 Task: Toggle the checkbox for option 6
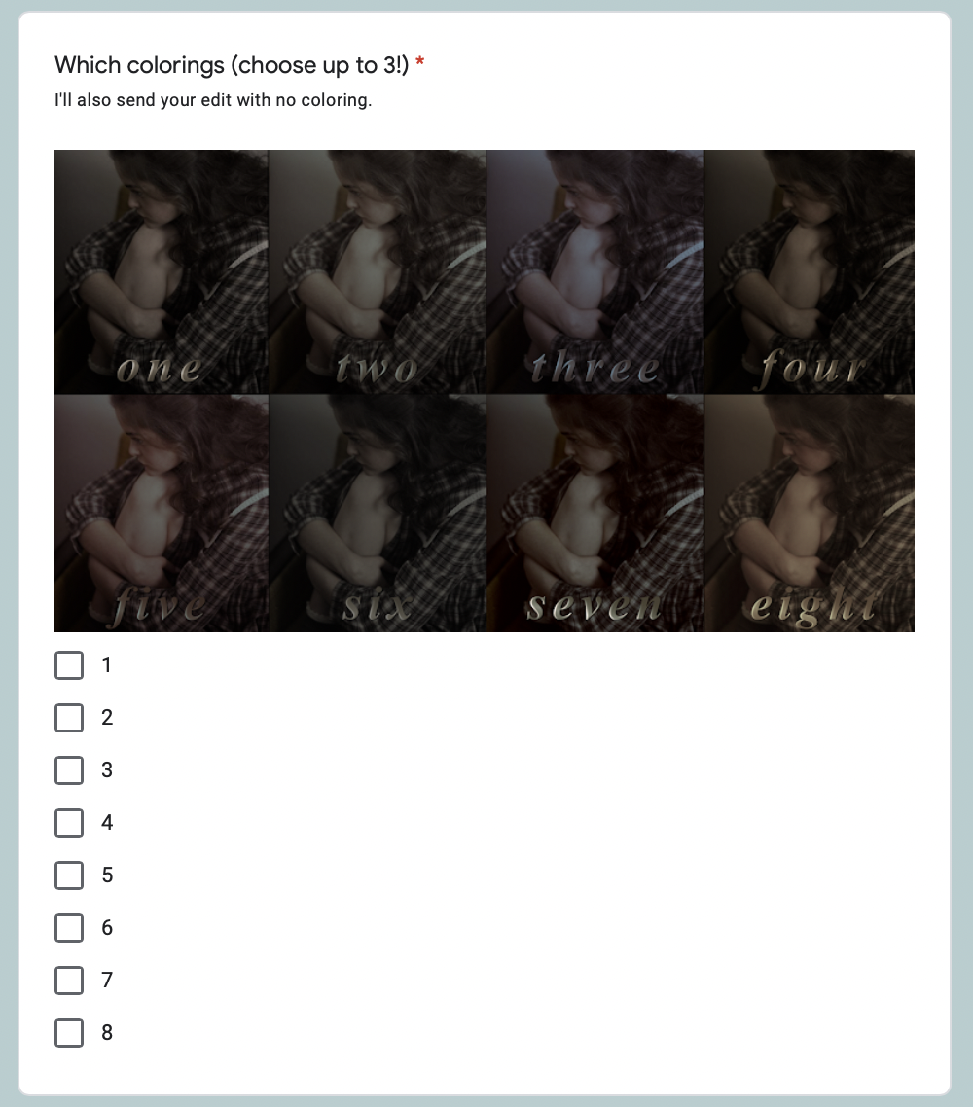pos(69,928)
